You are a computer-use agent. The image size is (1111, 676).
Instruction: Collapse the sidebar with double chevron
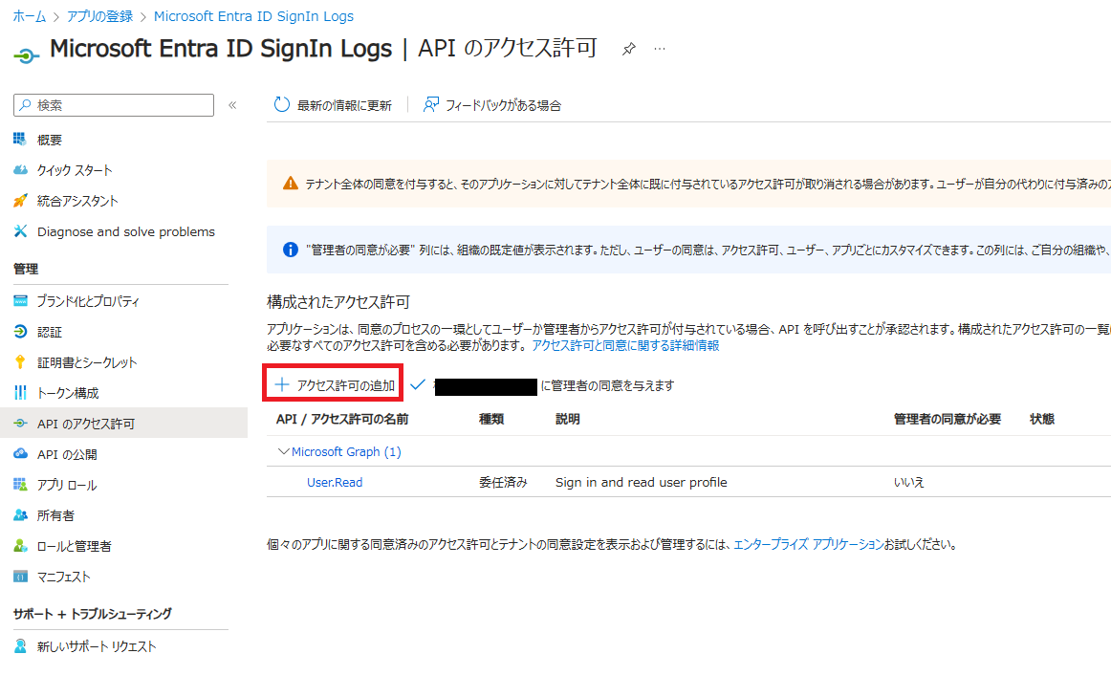(x=232, y=105)
